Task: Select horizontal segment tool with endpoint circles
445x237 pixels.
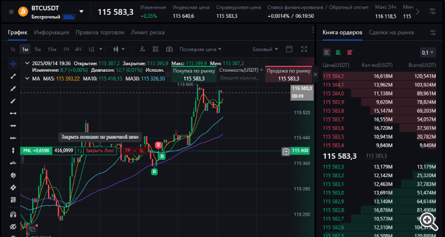Action: 13,113
